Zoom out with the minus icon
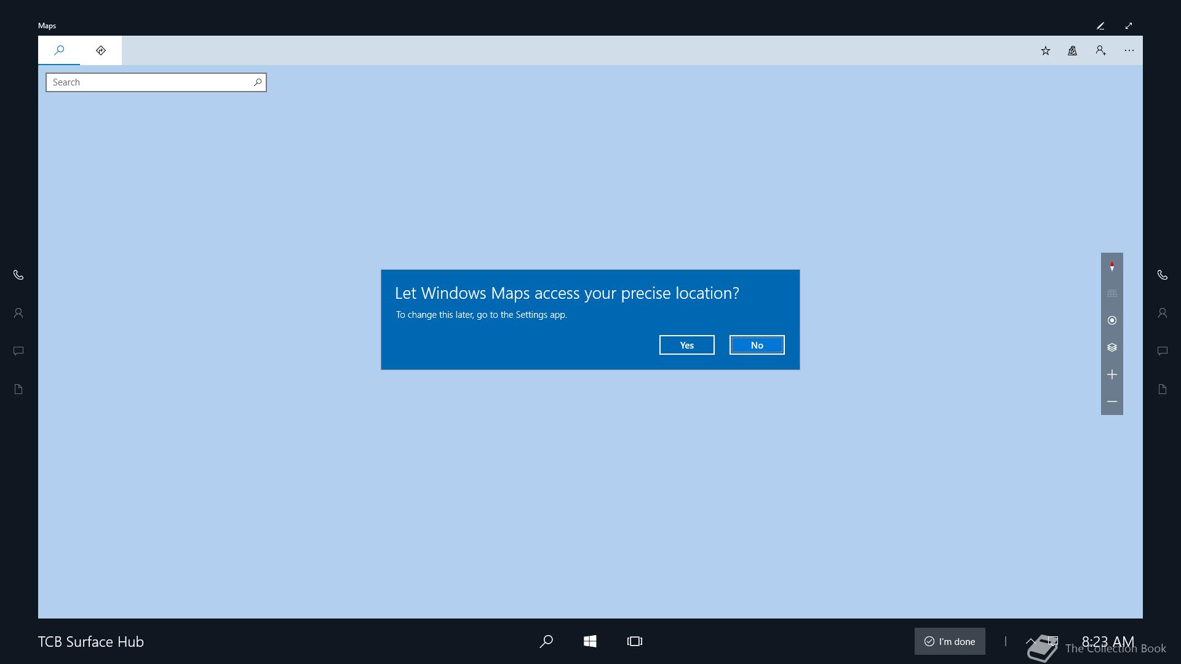 coord(1112,401)
